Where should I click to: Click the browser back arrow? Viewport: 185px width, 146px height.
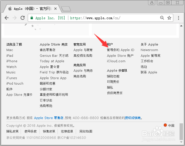(7, 18)
